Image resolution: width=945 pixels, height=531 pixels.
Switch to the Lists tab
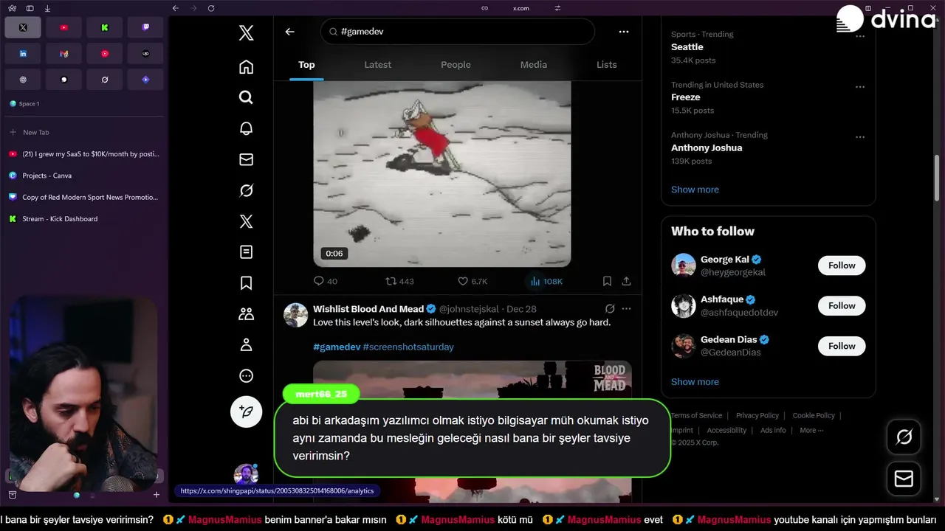point(607,65)
